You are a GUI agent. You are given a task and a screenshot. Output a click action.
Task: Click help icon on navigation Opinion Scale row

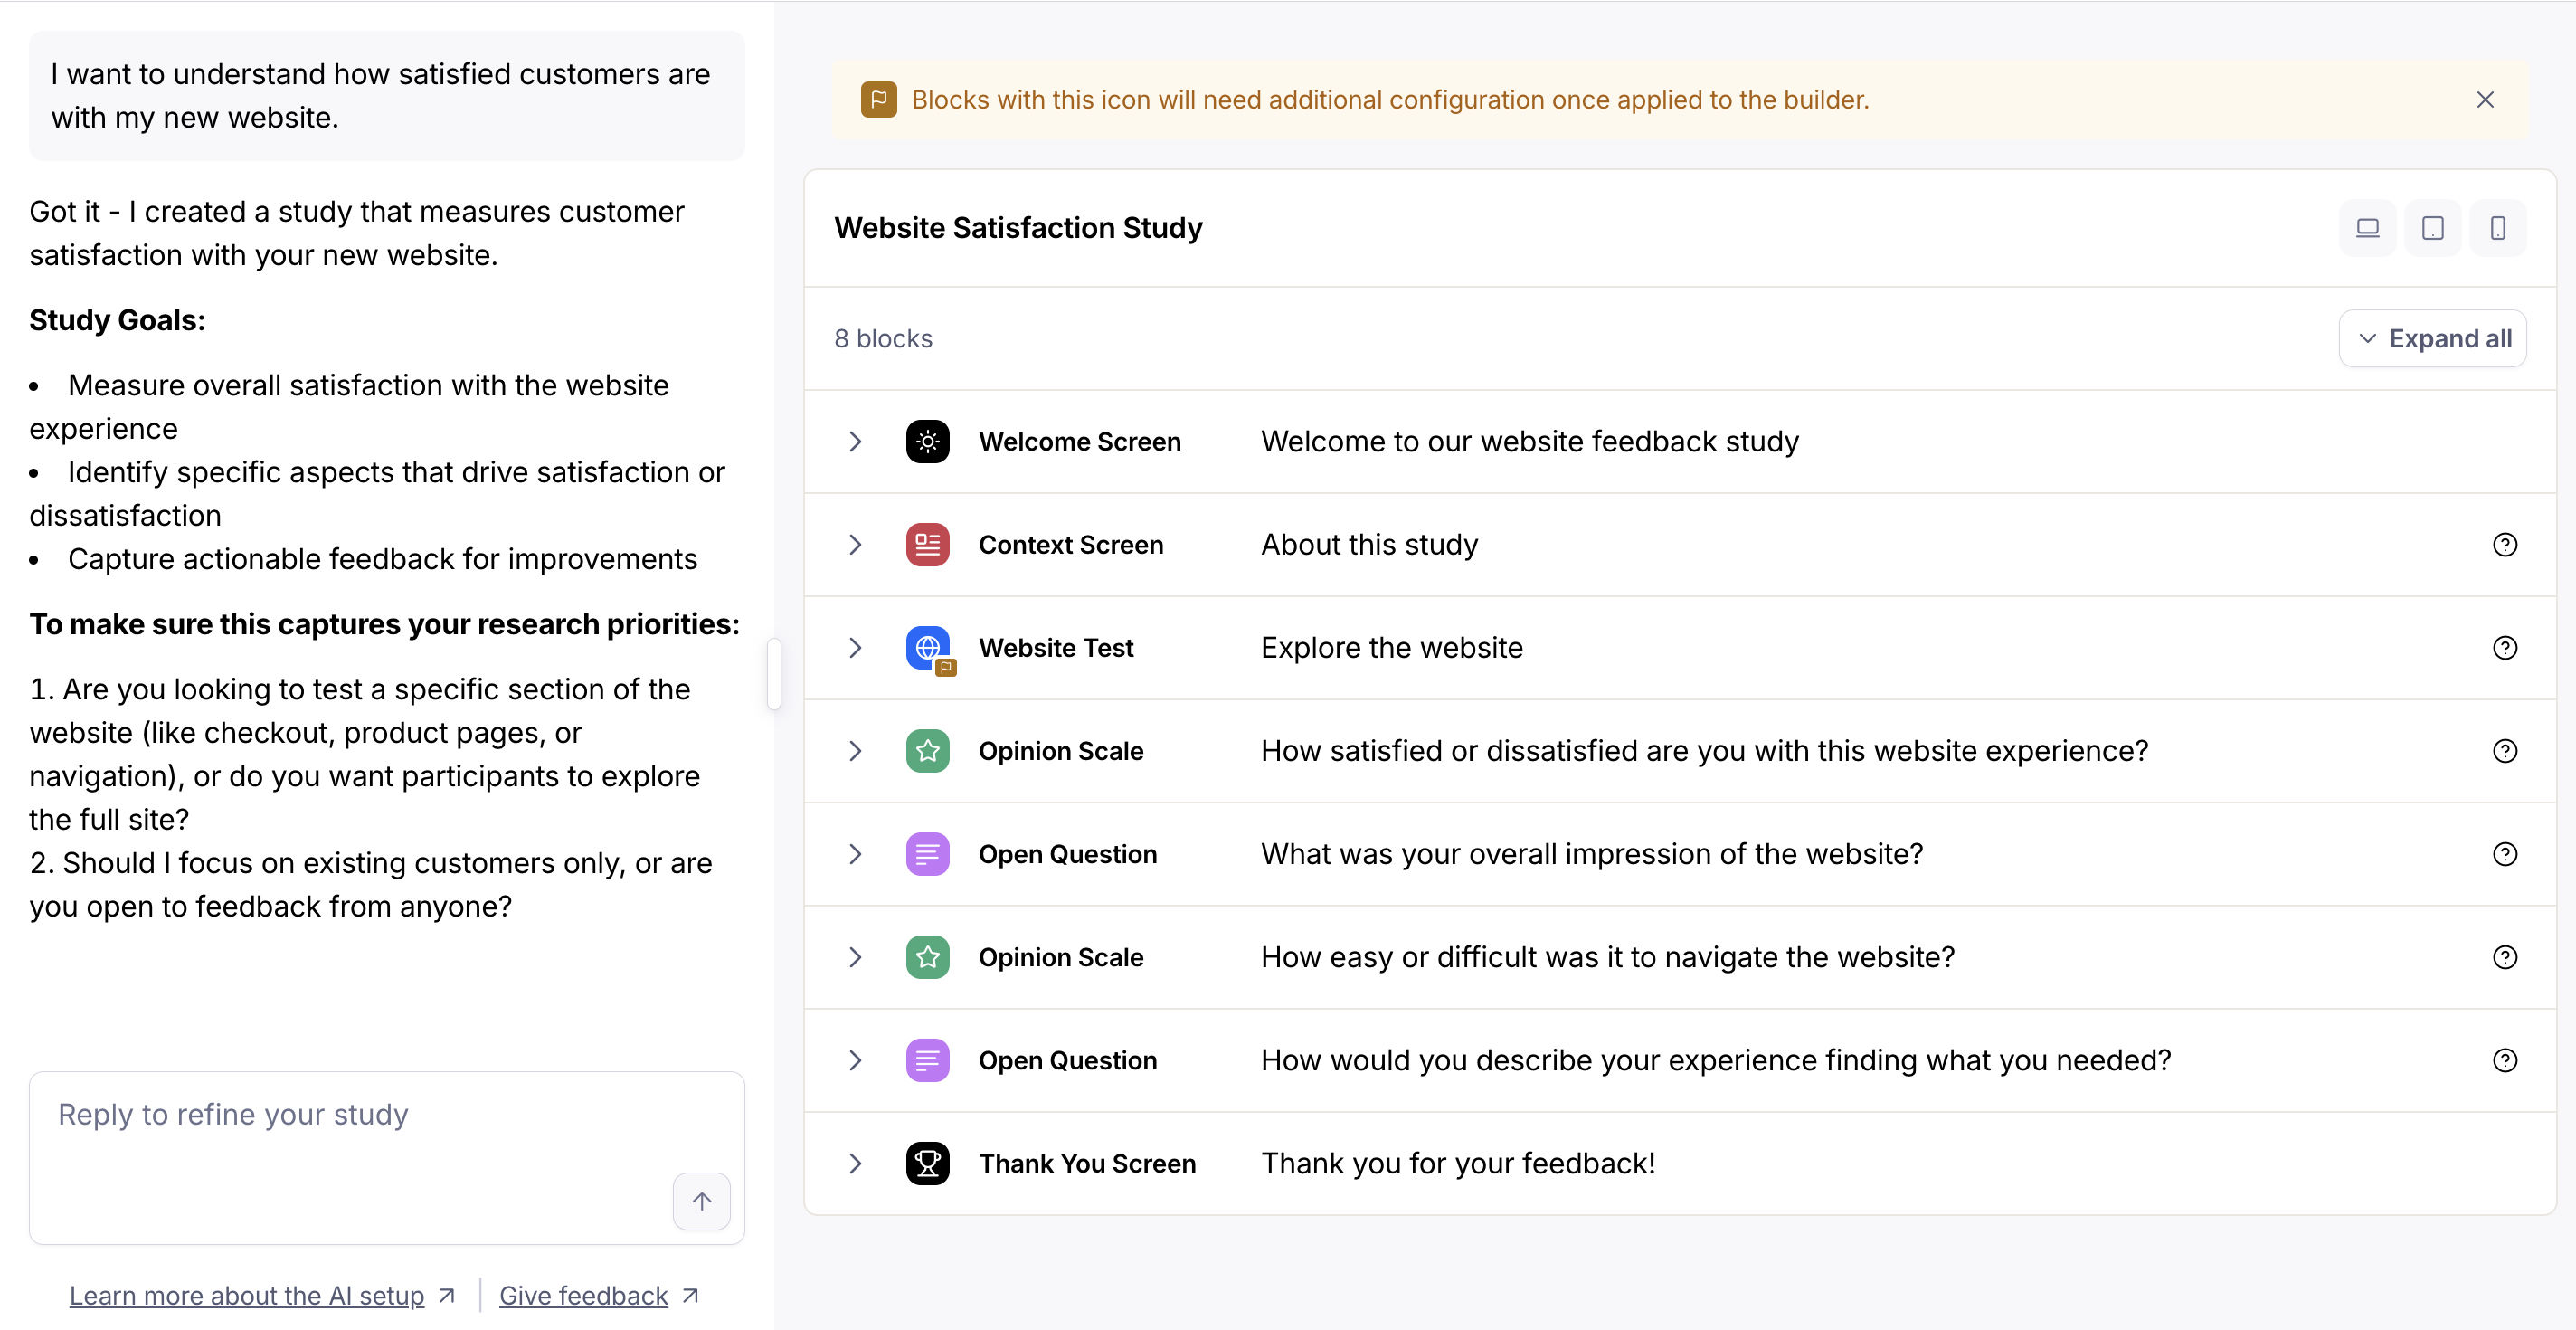coord(2504,958)
